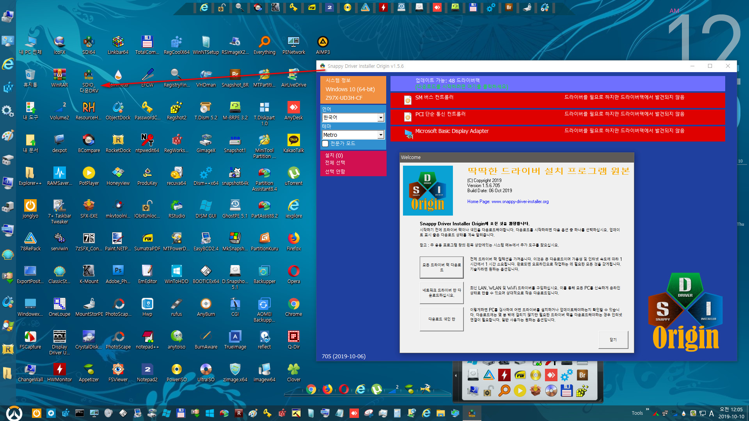Image resolution: width=749 pixels, height=421 pixels.
Task: Click the RStudio desktop icon
Action: point(176,209)
